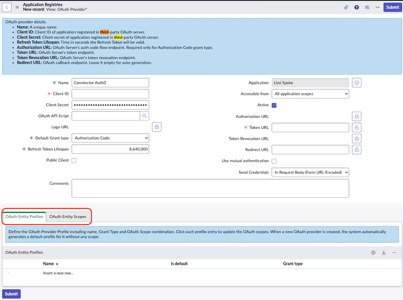Open the Send Credentials dropdown
403x300 pixels.
[310, 173]
